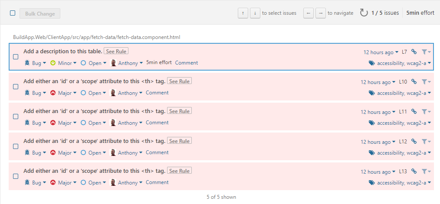Check the L11 issue checkbox
The height and width of the screenshot is (204, 440).
[16, 116]
